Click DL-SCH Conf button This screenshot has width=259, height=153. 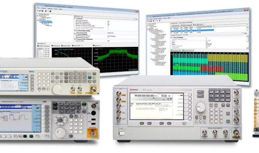198,24
